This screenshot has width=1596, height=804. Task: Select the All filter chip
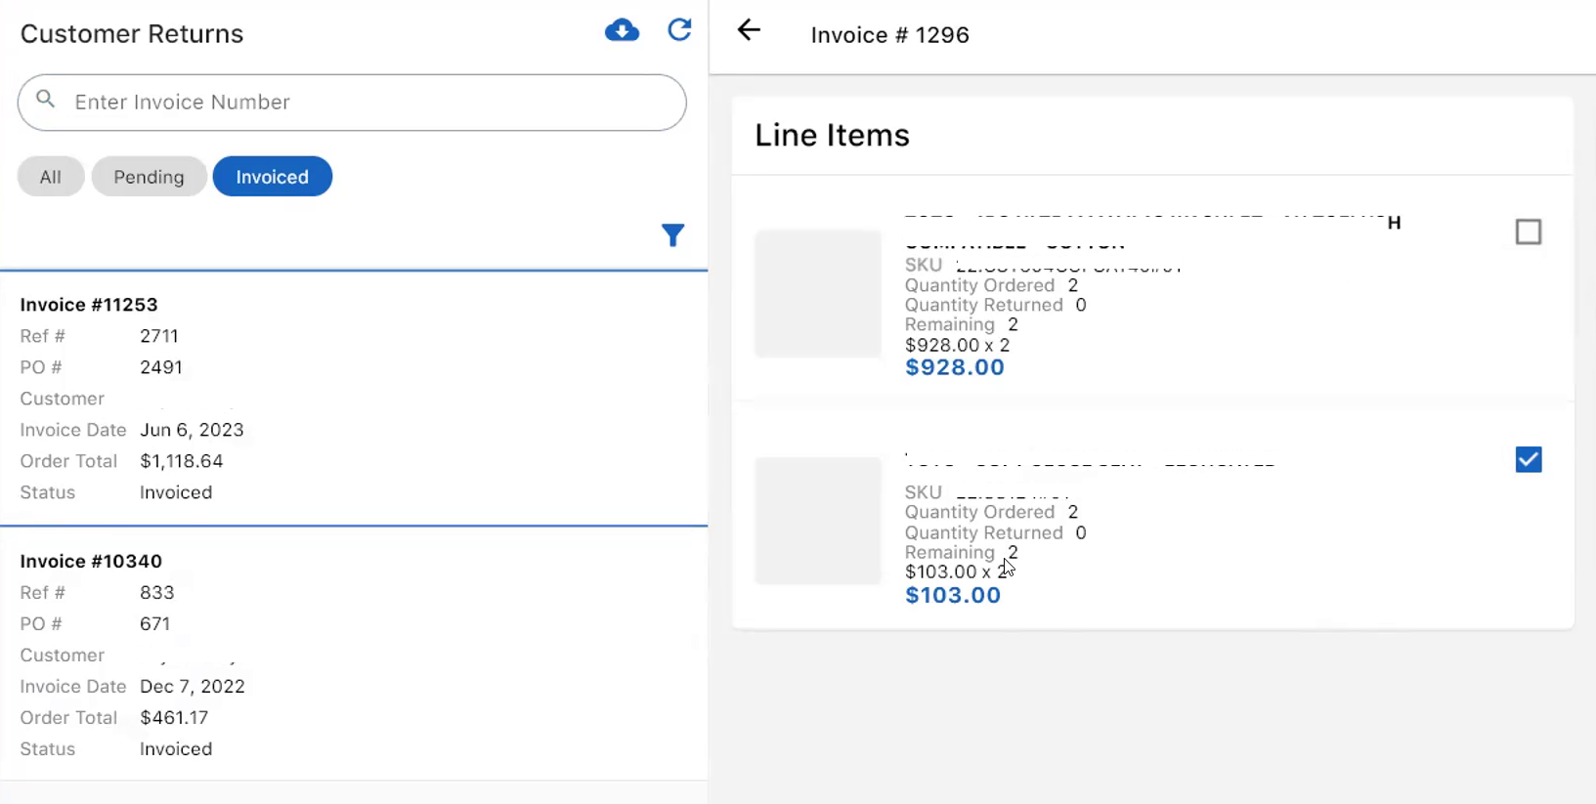[x=51, y=177]
